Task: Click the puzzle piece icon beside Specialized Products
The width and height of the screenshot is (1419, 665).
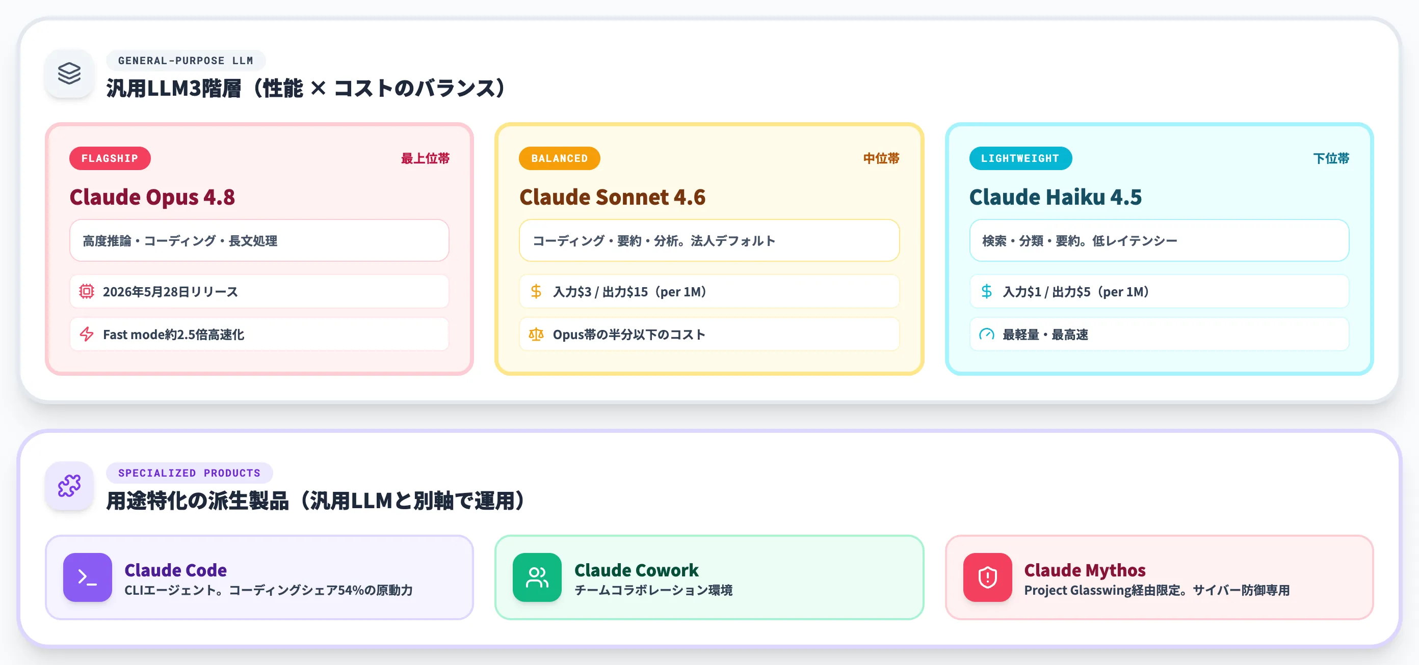Action: pyautogui.click(x=69, y=486)
